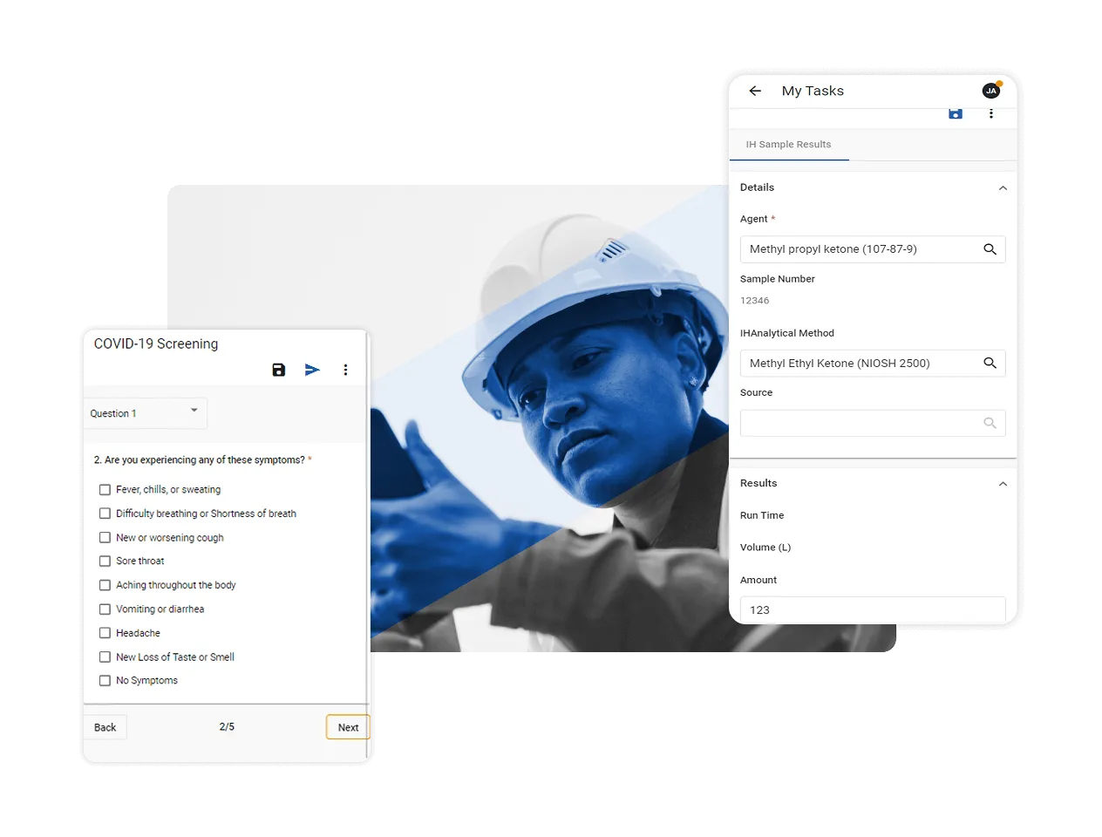This screenshot has width=1102, height=837.
Task: Check the Fever, chills, or sweating symptom
Action: coord(105,489)
